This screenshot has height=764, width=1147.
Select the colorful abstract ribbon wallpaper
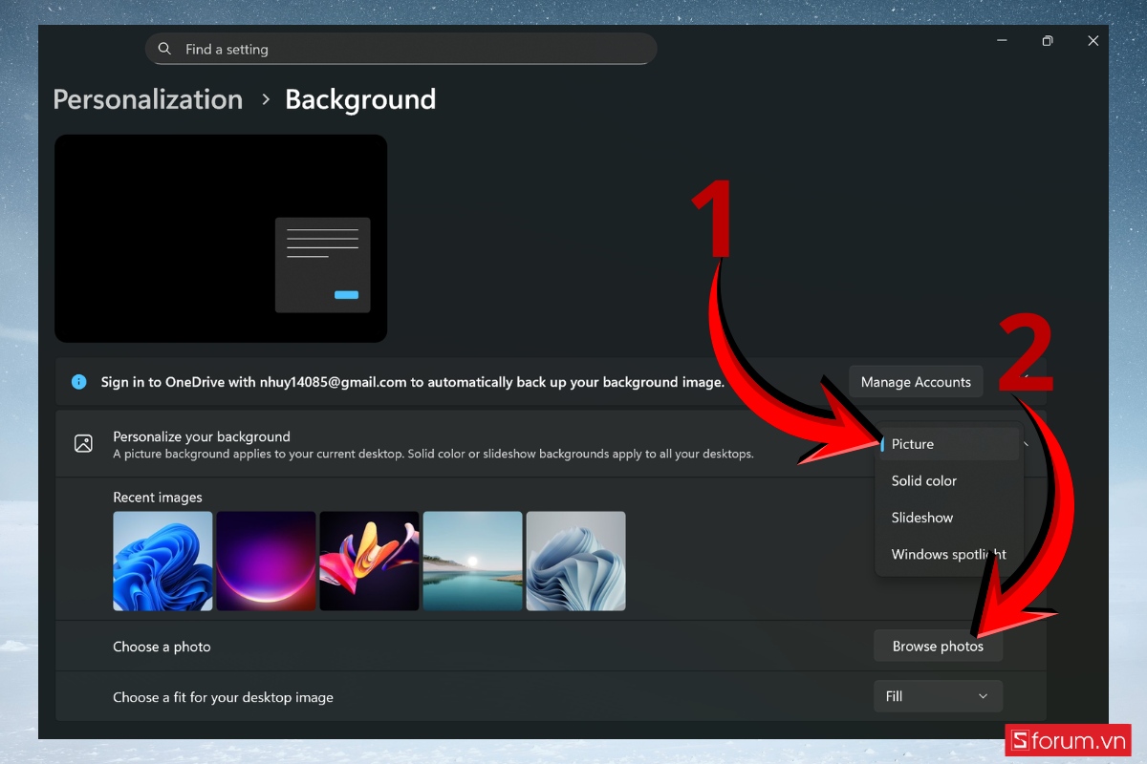tap(370, 561)
